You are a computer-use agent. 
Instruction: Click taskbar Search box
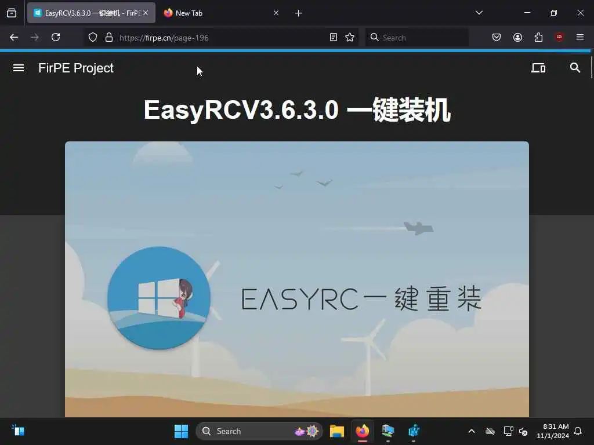tap(259, 431)
